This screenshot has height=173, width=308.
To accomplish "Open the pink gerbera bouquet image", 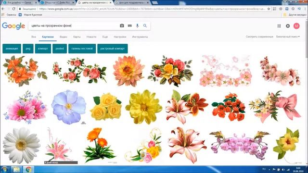I will pyautogui.click(x=26, y=107).
